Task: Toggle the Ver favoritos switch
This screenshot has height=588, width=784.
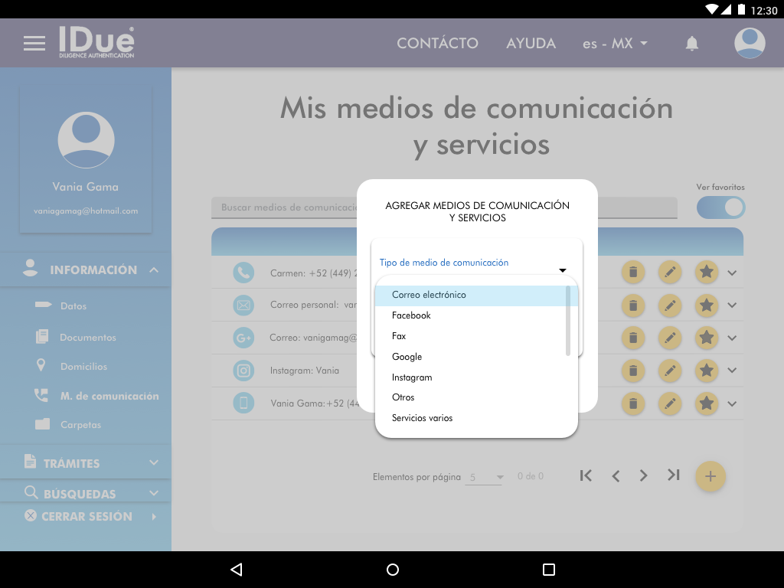Action: click(720, 207)
